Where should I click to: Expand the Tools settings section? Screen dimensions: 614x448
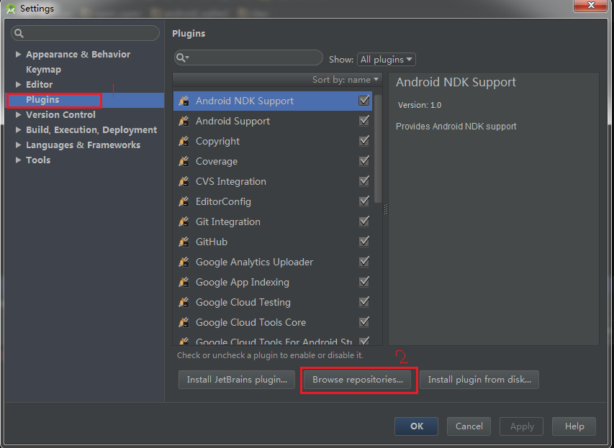(18, 160)
